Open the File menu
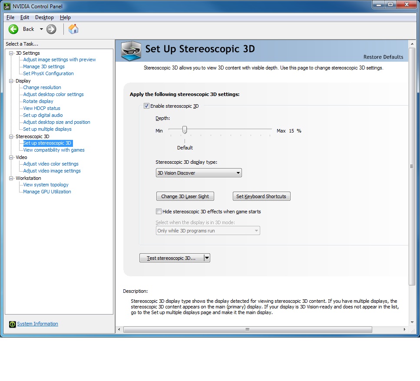The image size is (420, 381). click(10, 17)
